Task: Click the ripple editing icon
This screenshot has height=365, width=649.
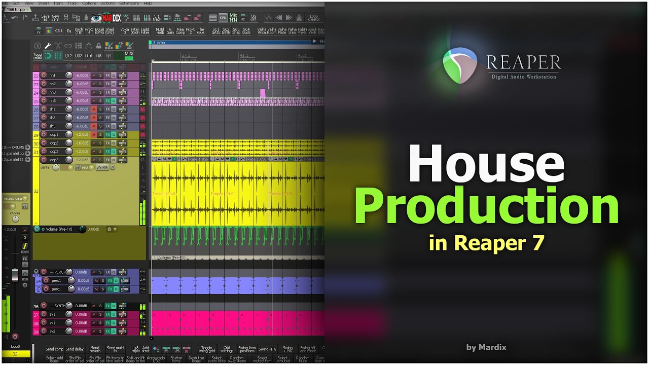Action: [x=78, y=46]
